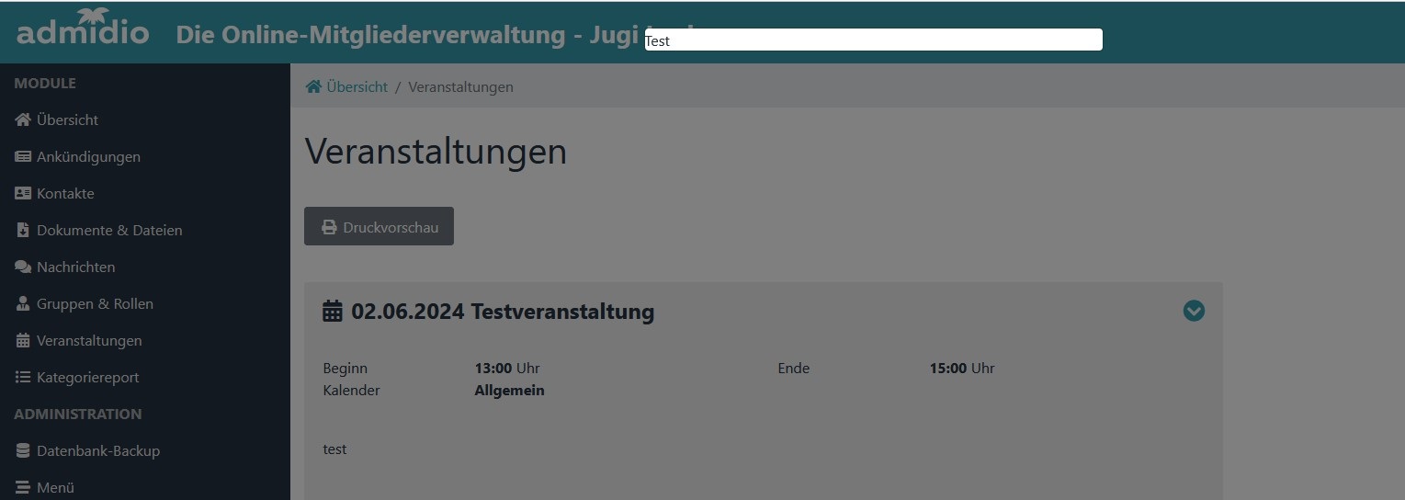Click the Testveranstaltung event title
Screen dimensions: 1405x500
coord(503,311)
